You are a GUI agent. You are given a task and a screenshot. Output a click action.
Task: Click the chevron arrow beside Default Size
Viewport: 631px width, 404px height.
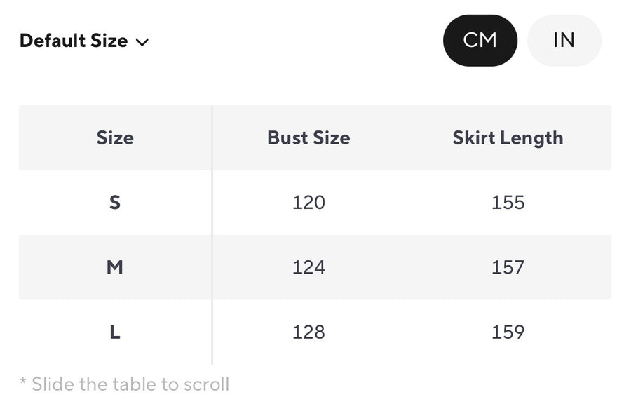click(x=142, y=42)
